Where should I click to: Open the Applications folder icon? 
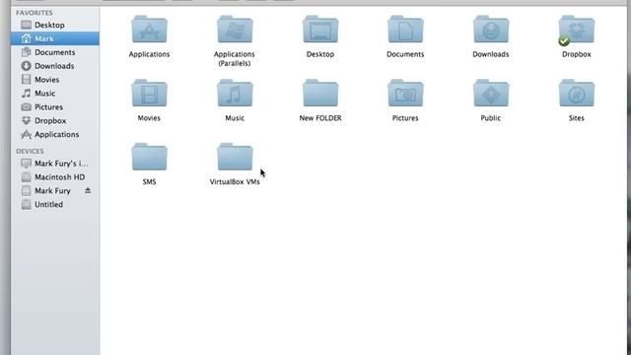149,30
